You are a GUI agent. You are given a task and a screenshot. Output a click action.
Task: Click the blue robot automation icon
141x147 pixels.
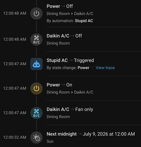(x=37, y=64)
